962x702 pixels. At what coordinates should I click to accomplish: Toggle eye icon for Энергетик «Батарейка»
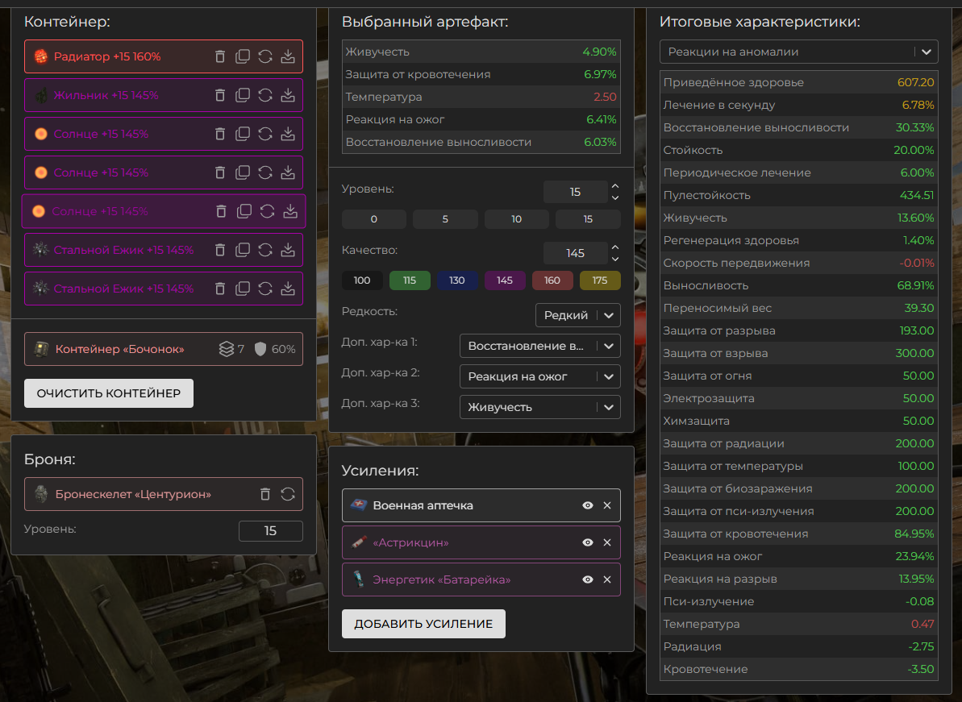(x=588, y=579)
